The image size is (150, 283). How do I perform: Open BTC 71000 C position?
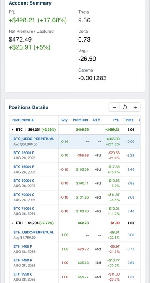click(24, 209)
